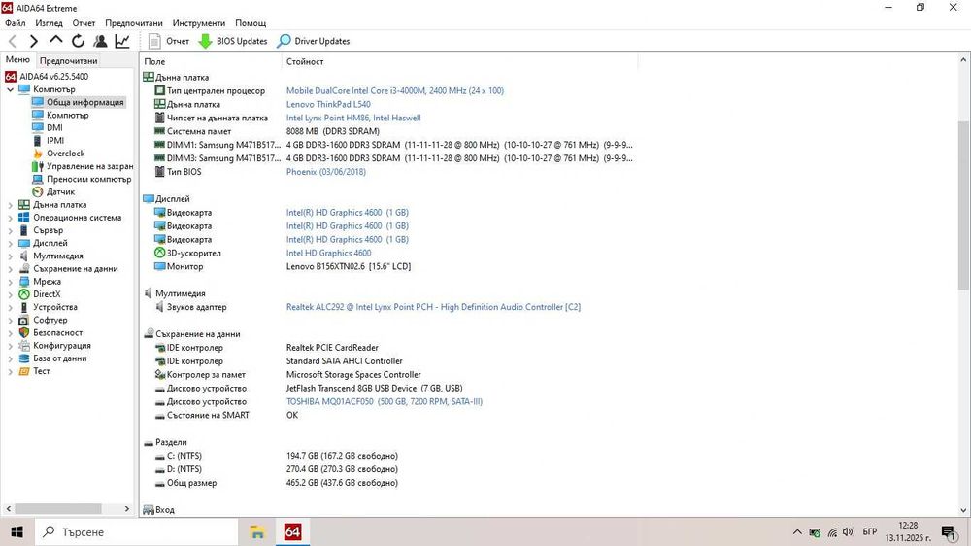The width and height of the screenshot is (971, 546).
Task: Click the volume icon in system tray
Action: [848, 532]
